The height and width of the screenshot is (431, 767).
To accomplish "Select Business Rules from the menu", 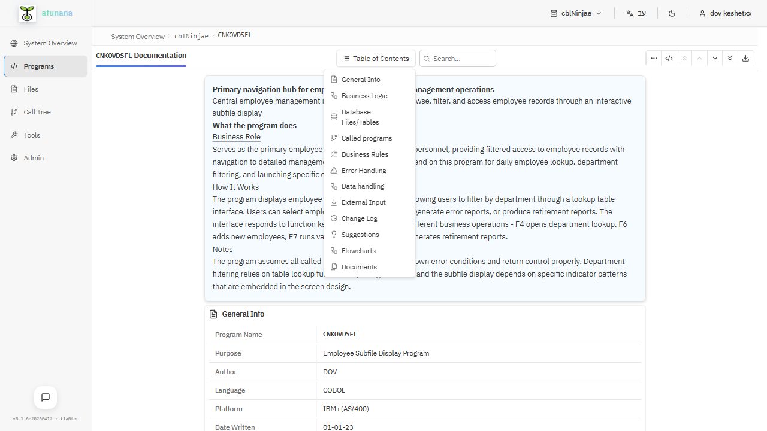I will click(x=364, y=154).
